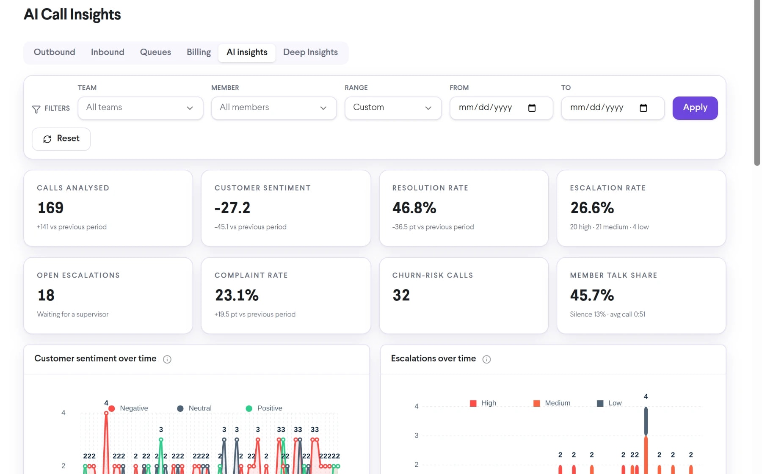Expand the All members dropdown
762x474 pixels.
click(x=274, y=108)
